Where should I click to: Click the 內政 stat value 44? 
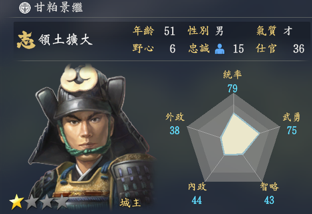click(x=196, y=200)
